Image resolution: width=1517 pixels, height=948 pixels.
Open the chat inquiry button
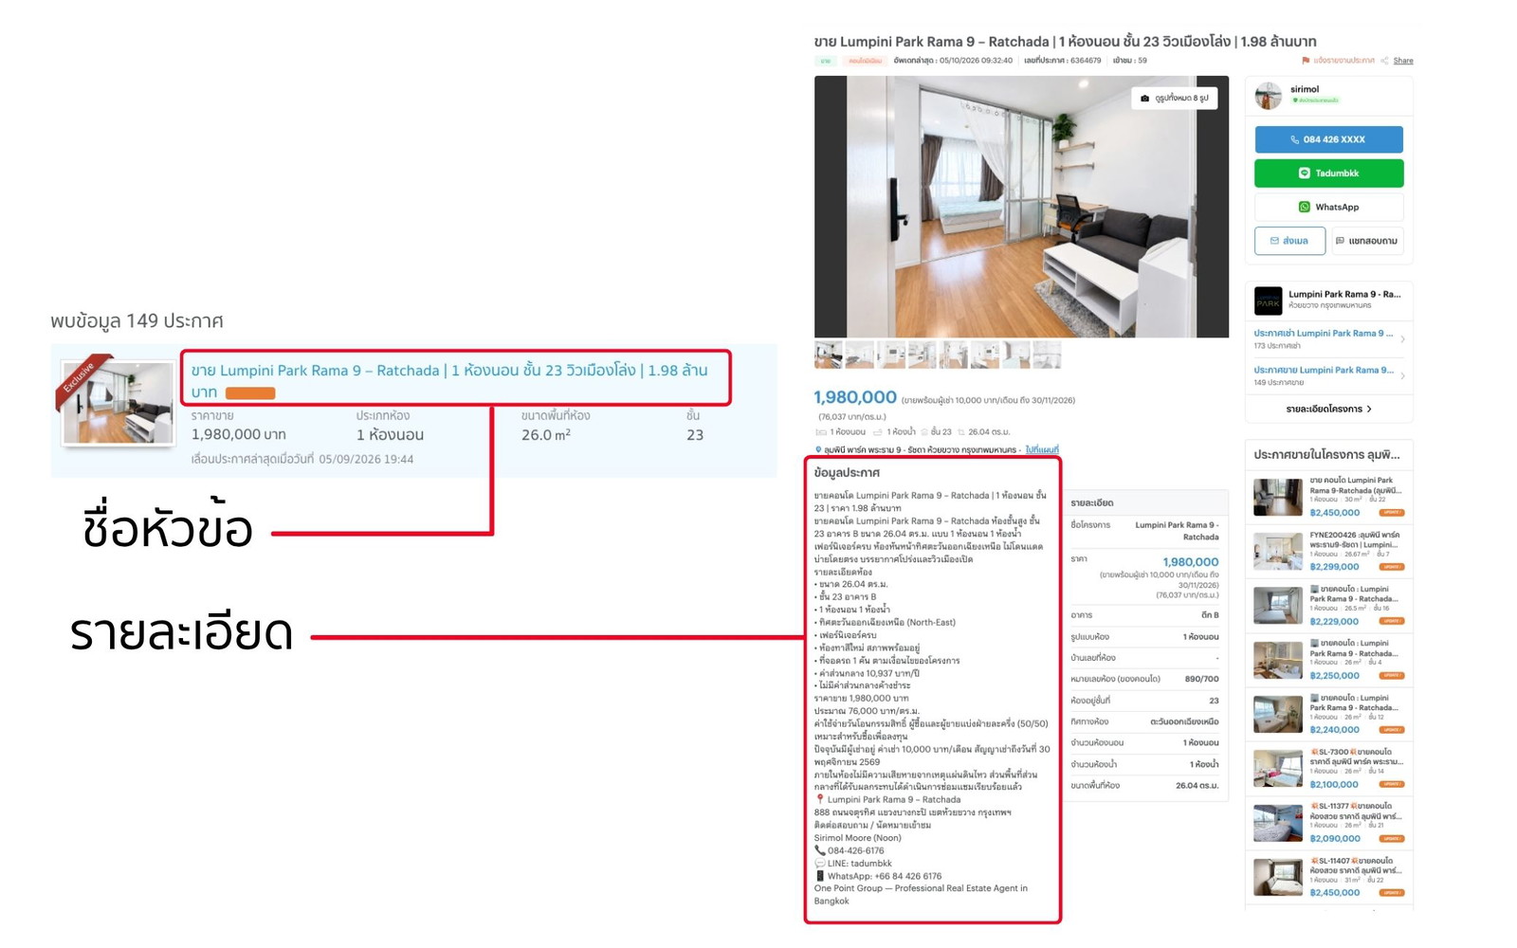(x=1367, y=241)
